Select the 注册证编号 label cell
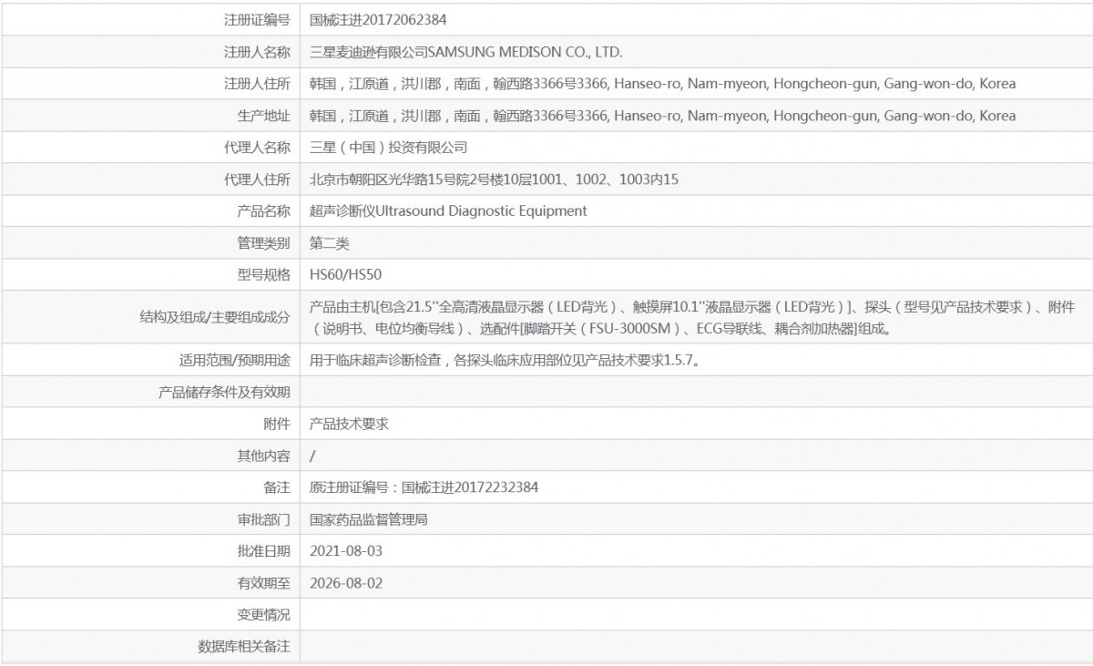1093x666 pixels. 257,19
